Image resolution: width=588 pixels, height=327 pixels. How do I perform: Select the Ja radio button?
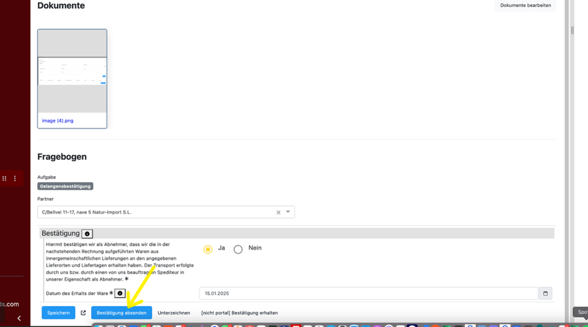pyautogui.click(x=208, y=249)
